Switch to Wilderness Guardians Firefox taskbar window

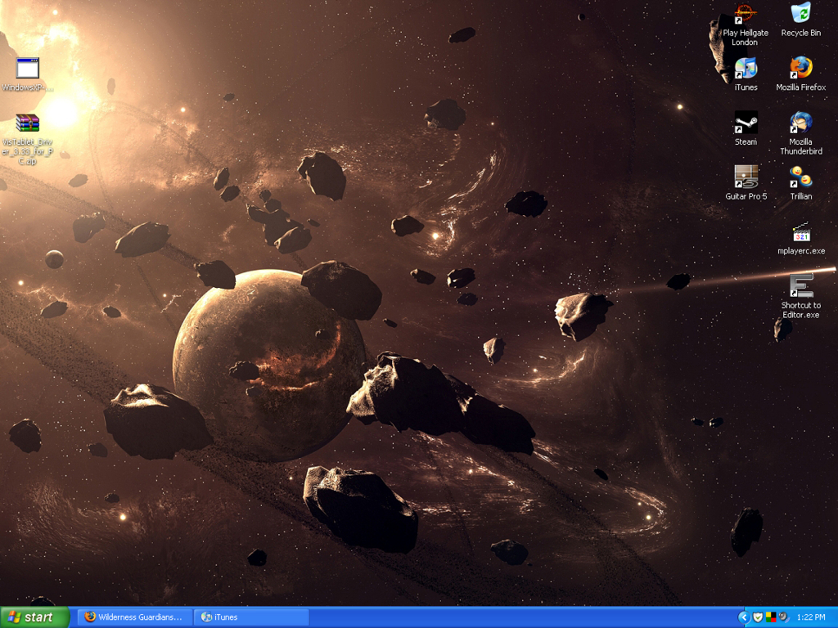[135, 617]
